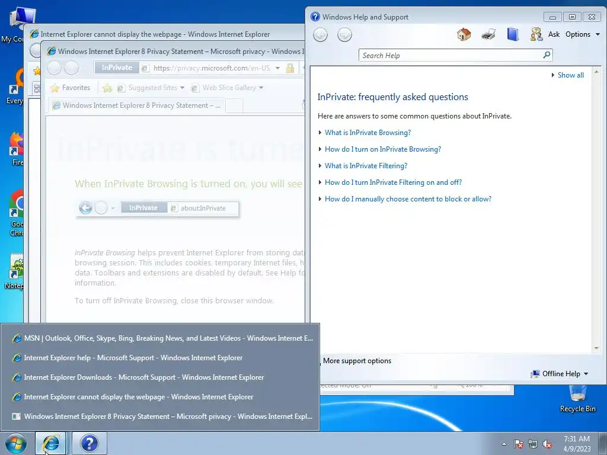This screenshot has height=455, width=607.
Task: Select Internet Explorer Downloads window in list
Action: (x=160, y=377)
